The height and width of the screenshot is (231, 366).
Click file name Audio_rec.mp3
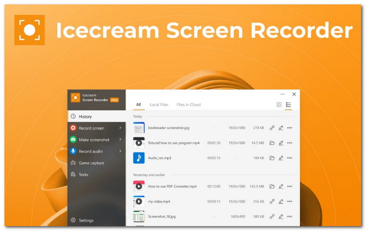159,158
